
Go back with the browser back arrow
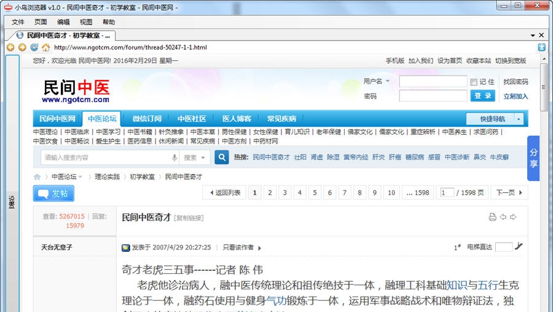tap(10, 47)
